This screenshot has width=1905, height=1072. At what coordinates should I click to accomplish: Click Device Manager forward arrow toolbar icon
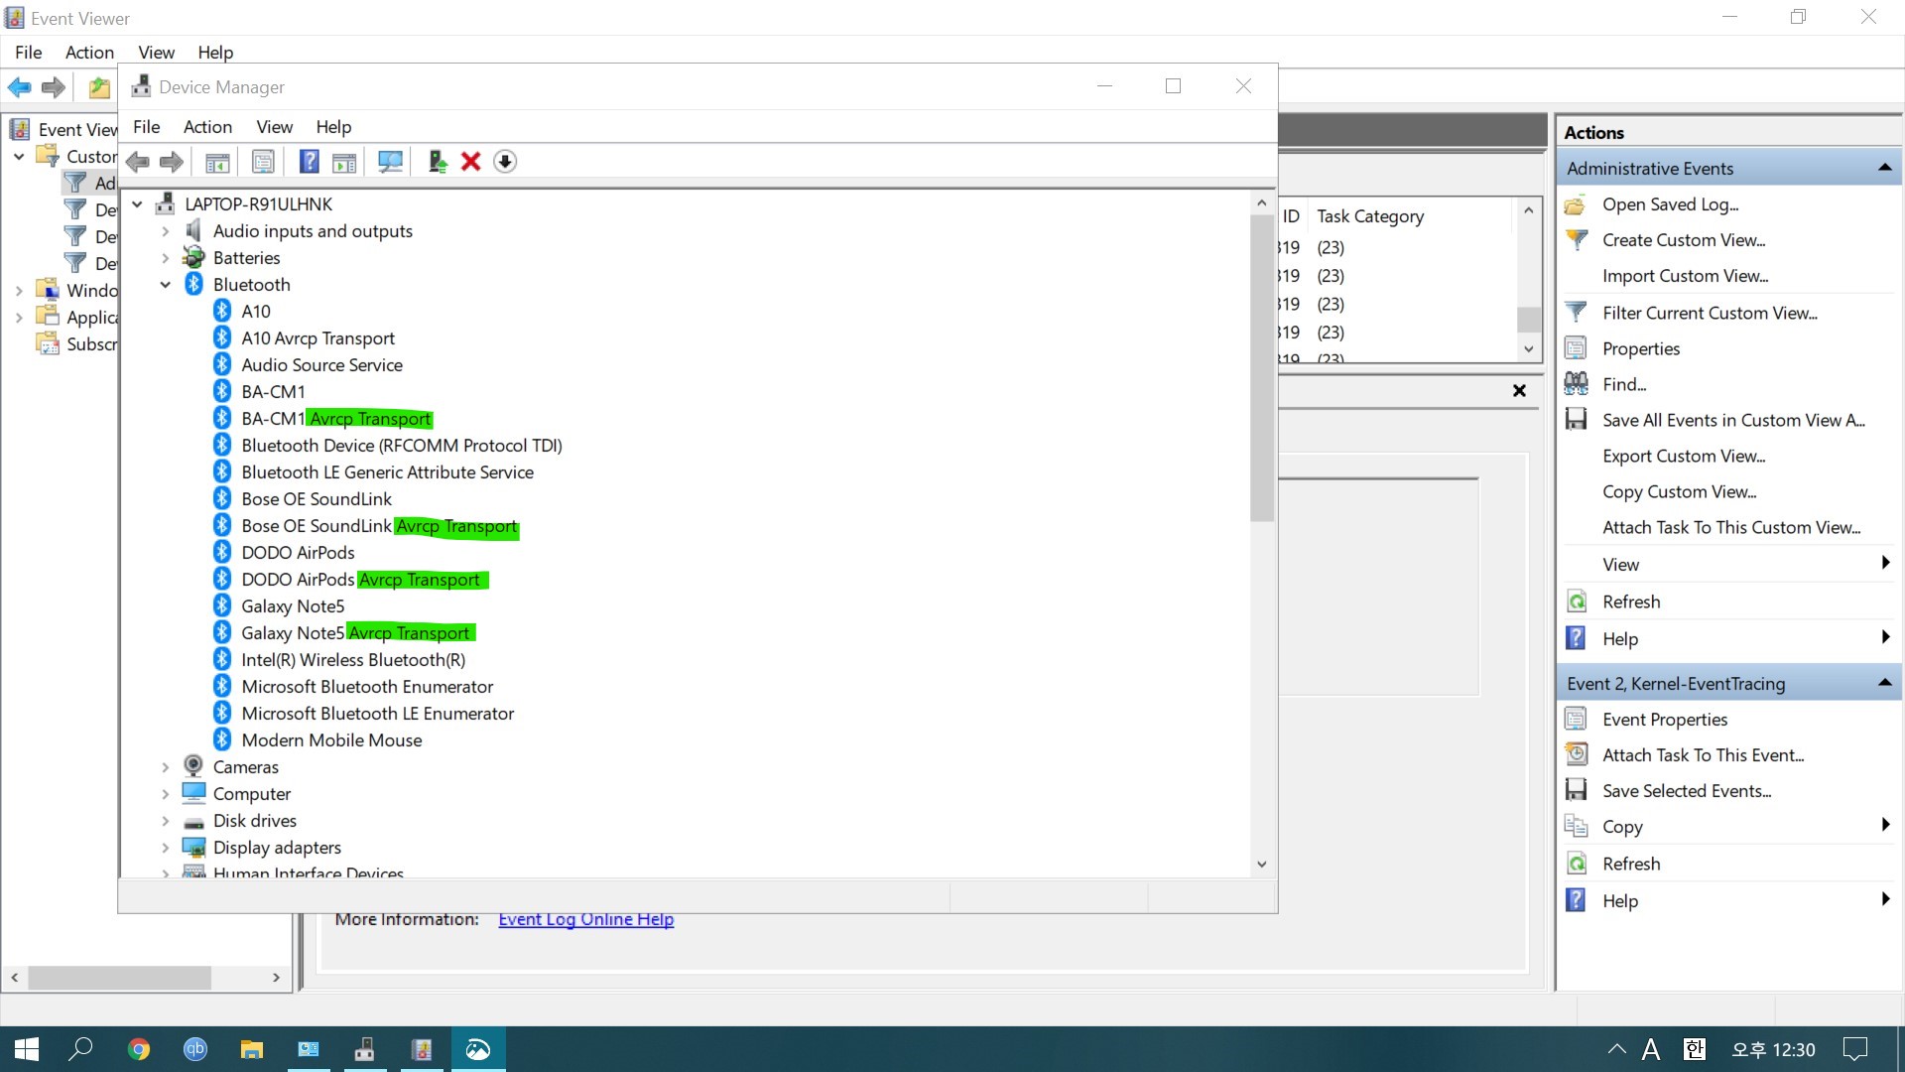[172, 162]
